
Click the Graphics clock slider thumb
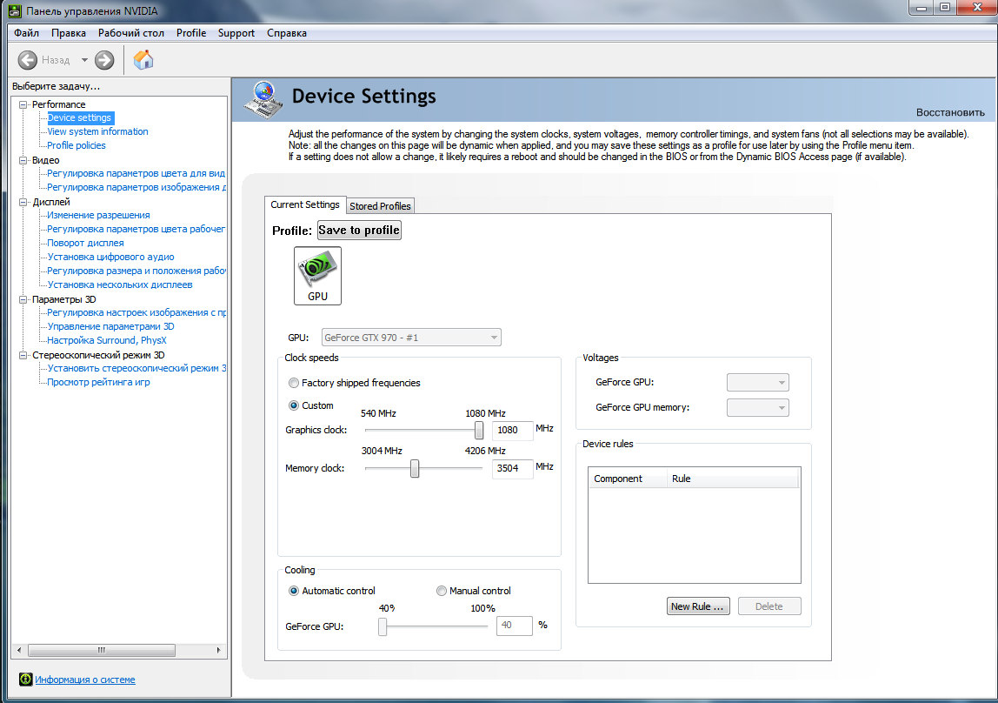[x=479, y=431]
